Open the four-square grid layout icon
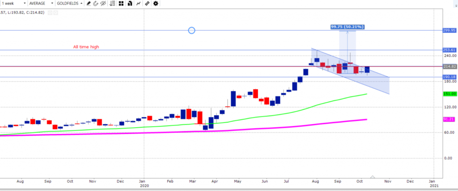458x191 pixels. pos(121,3)
